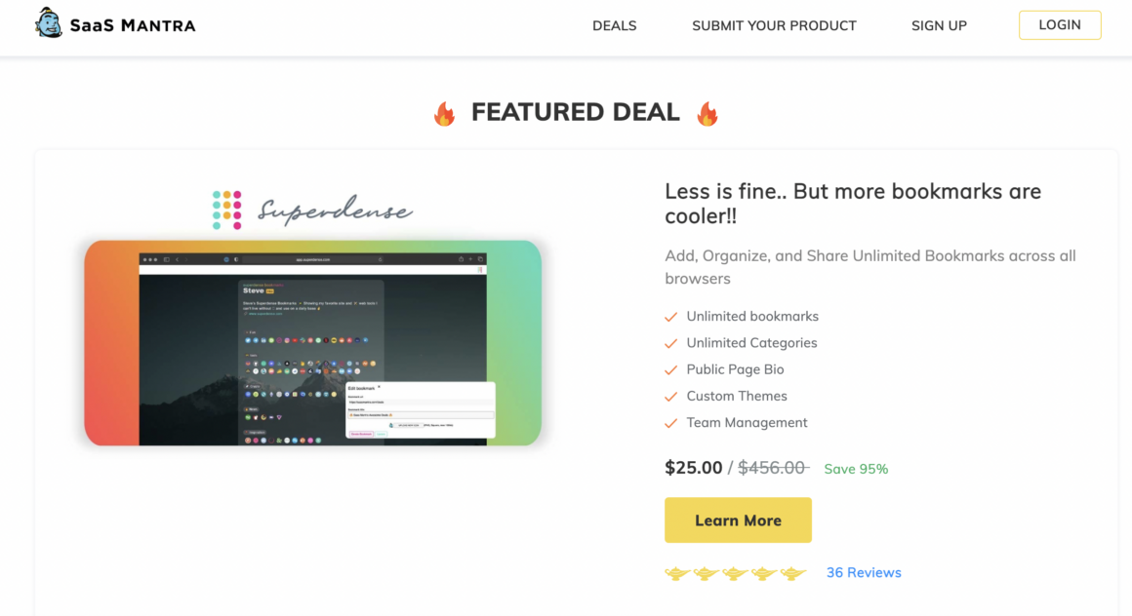This screenshot has height=616, width=1132.
Task: Click the Login button
Action: [1060, 25]
